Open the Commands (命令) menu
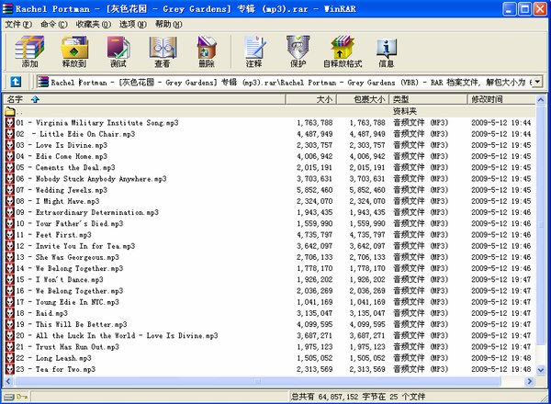Viewport: 551px width, 404px height. coord(54,24)
